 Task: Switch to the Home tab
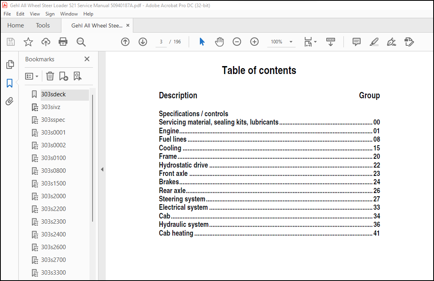(16, 25)
